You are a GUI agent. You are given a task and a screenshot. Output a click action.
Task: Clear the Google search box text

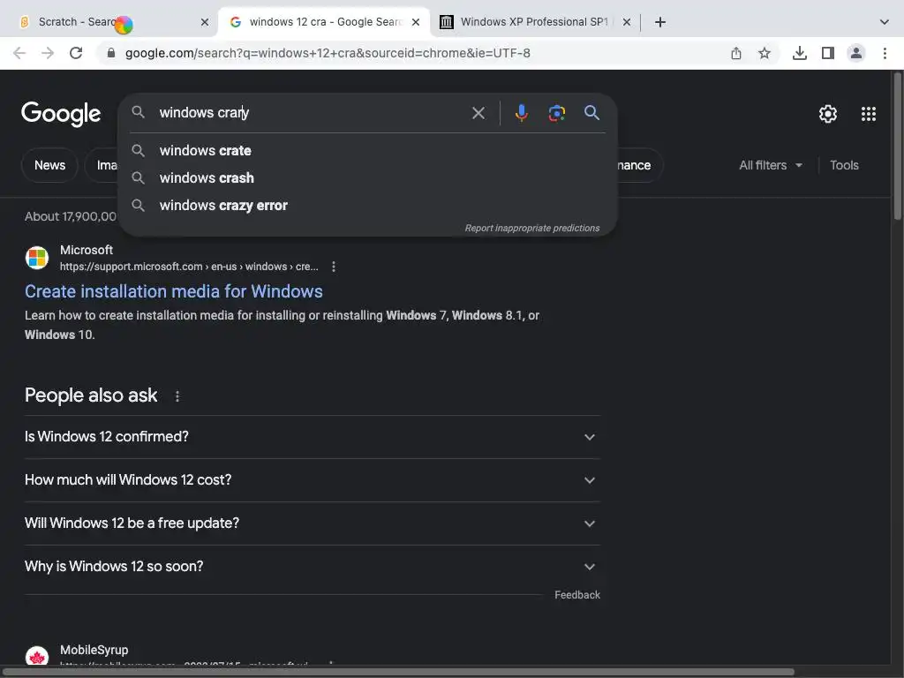click(478, 113)
